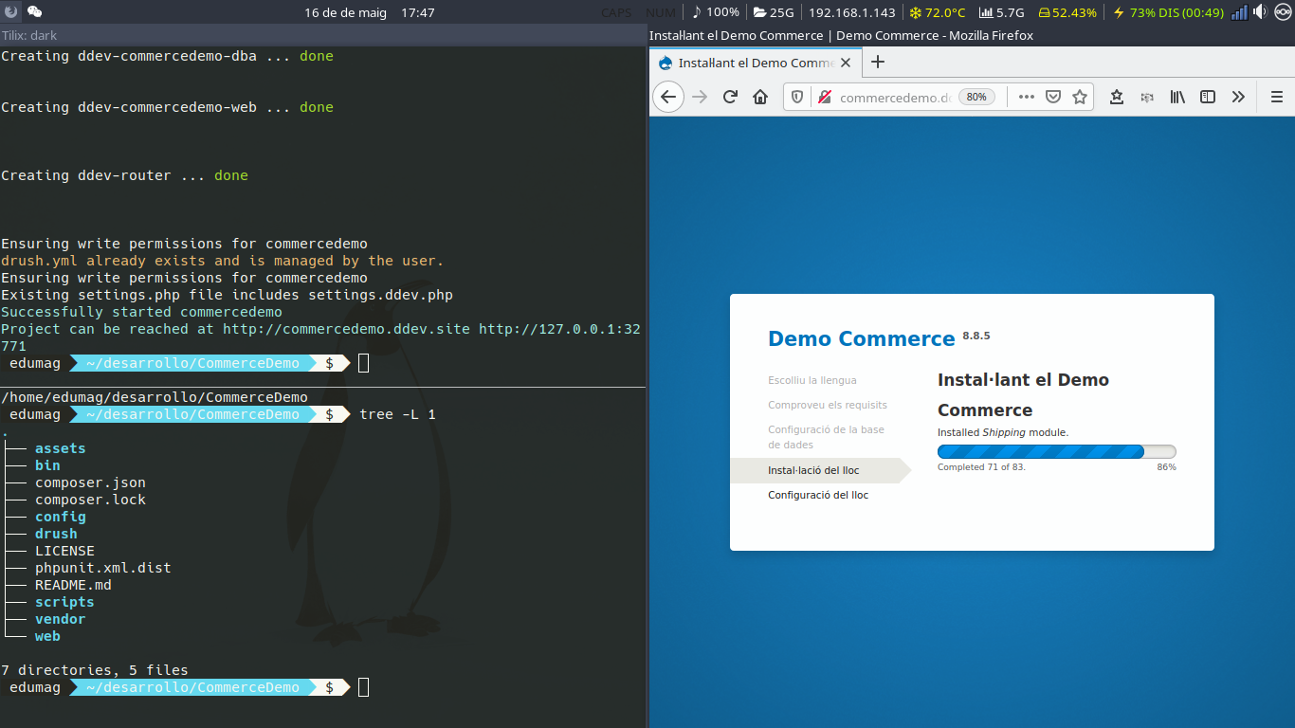Screen dimensions: 1295x728
Task: Select the 'Comproveu els requisits' installer step
Action: click(x=828, y=405)
